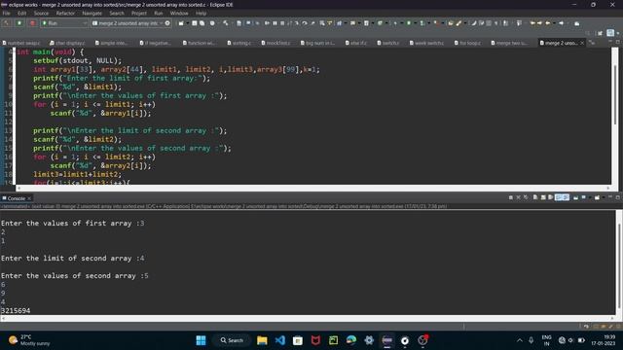Switch to the else if.c editor tab

tap(356, 43)
